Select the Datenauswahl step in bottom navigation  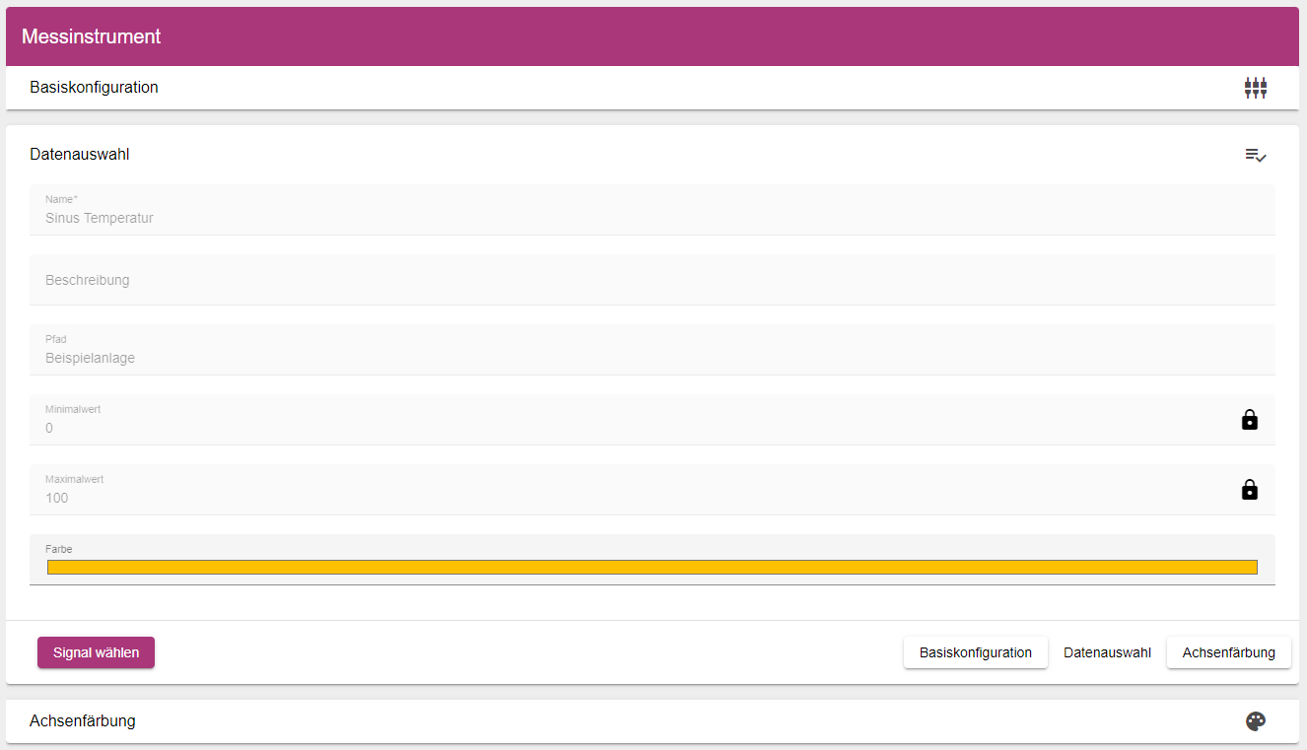[x=1107, y=652]
